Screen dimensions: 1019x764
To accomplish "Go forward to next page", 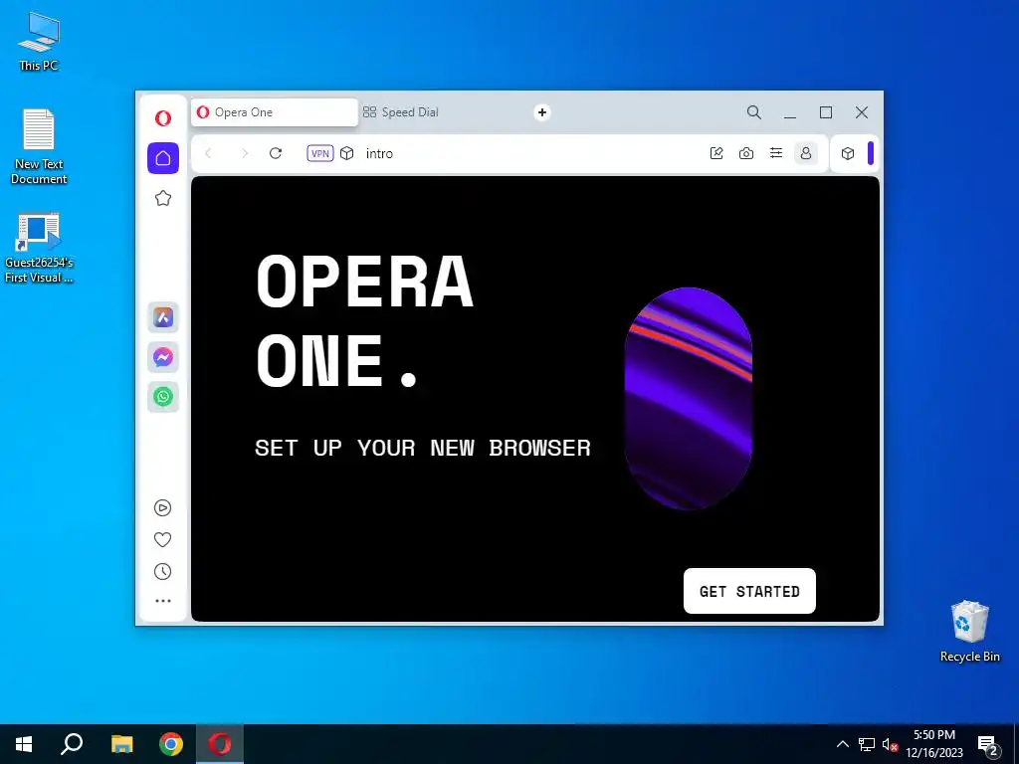I will 245,153.
